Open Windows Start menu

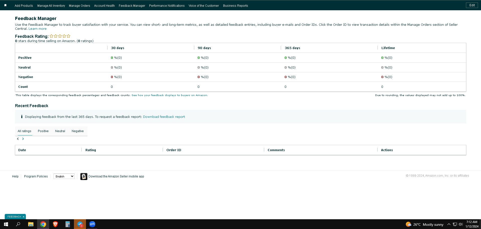(6, 224)
